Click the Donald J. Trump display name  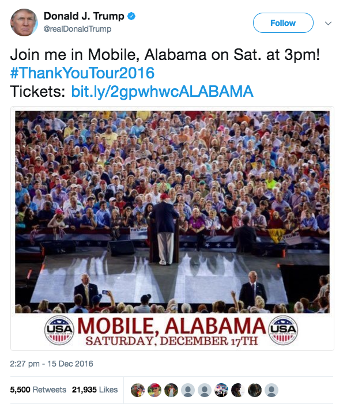(84, 16)
